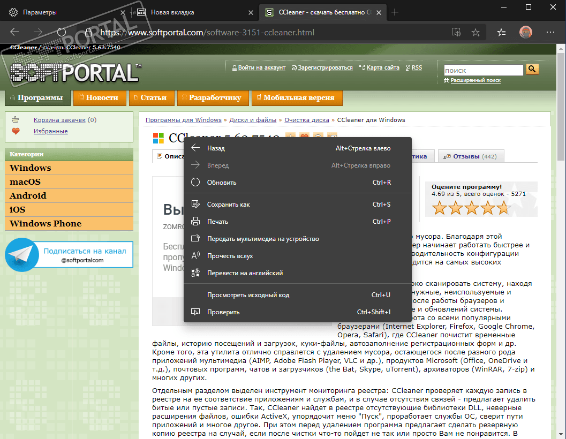Click the Очистка диска breadcrumb

tap(307, 120)
